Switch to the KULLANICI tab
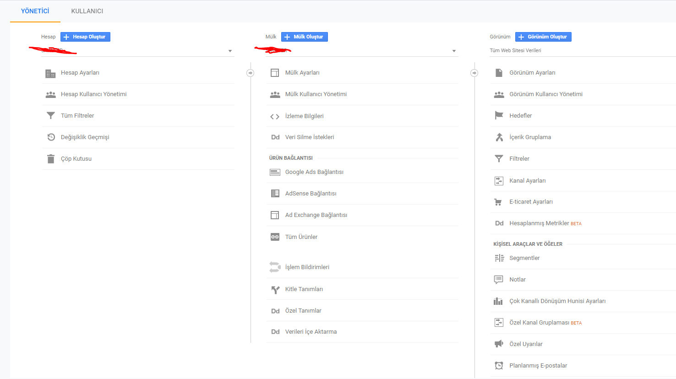676x379 pixels. click(x=87, y=11)
